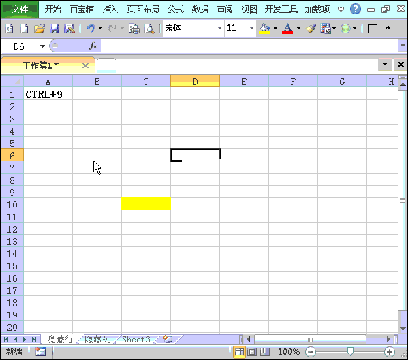This screenshot has width=408, height=360.
Task: Expand the formula bar chevron
Action: pos(403,46)
